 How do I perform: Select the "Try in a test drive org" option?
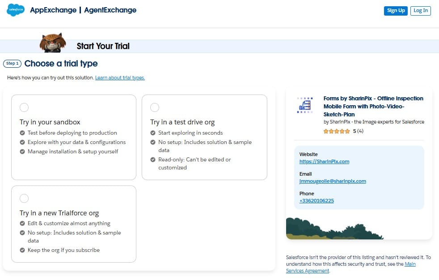pos(155,107)
